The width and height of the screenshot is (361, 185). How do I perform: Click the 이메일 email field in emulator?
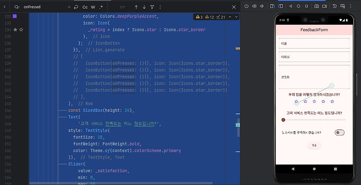pyautogui.click(x=314, y=57)
